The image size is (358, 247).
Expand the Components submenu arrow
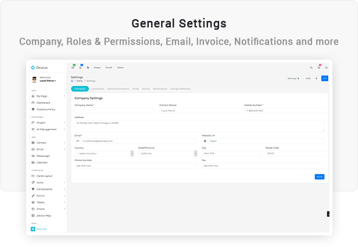(x=65, y=189)
